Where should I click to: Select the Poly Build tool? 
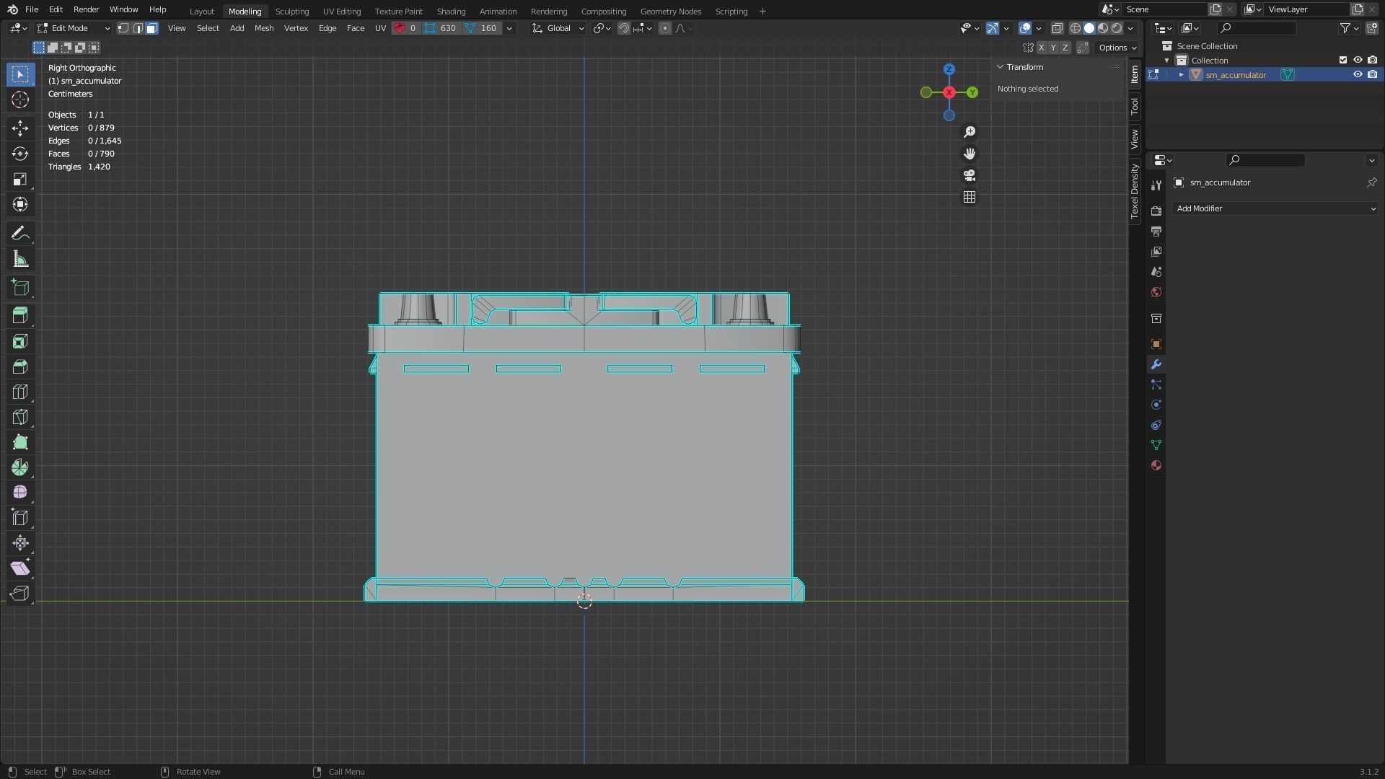click(x=20, y=442)
